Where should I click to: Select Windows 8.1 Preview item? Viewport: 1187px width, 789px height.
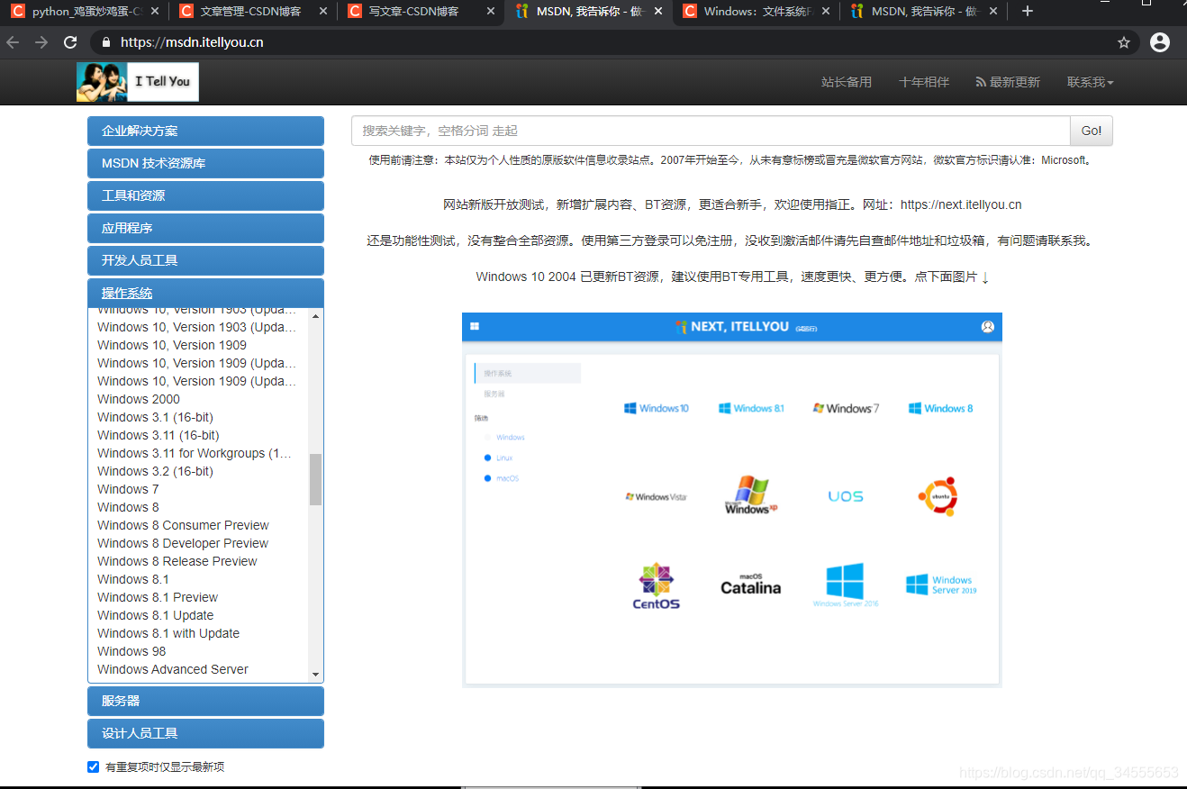(x=158, y=597)
